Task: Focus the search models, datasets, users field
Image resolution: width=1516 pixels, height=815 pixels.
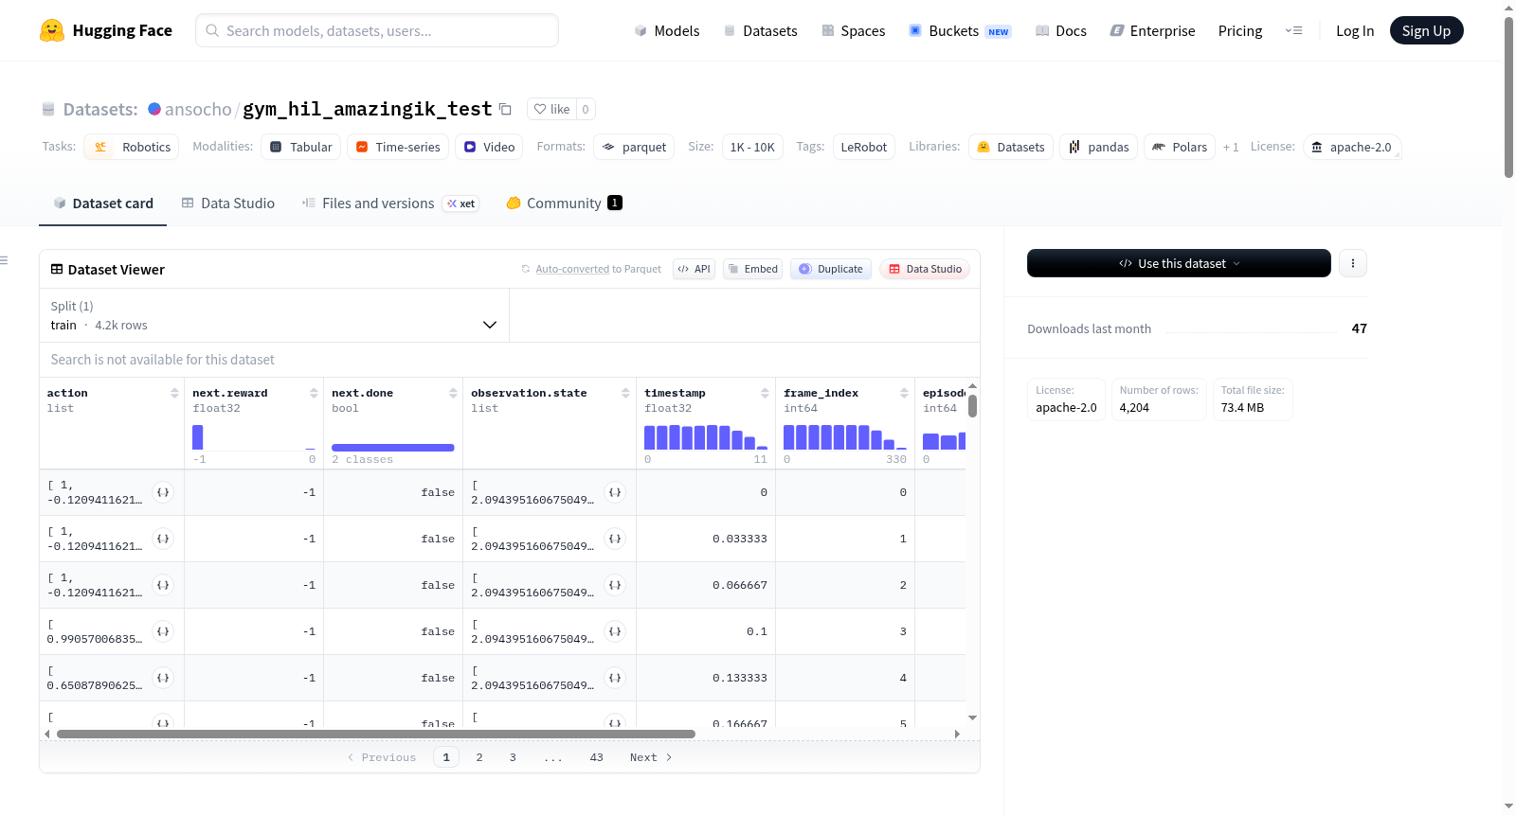Action: click(377, 30)
